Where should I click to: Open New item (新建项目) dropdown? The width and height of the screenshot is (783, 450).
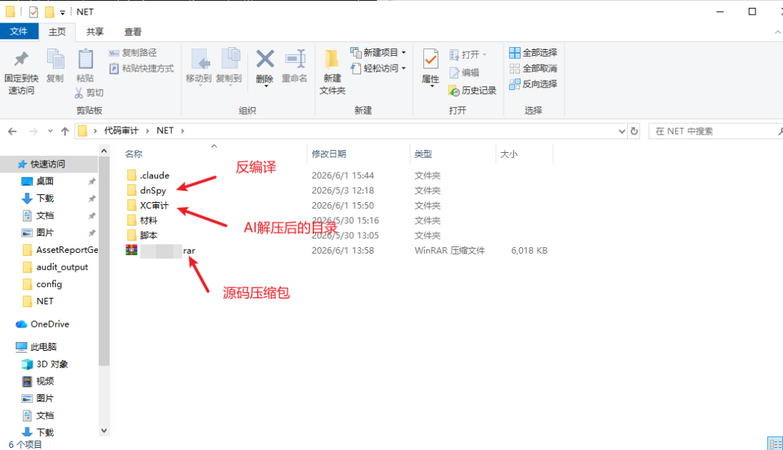click(x=378, y=53)
